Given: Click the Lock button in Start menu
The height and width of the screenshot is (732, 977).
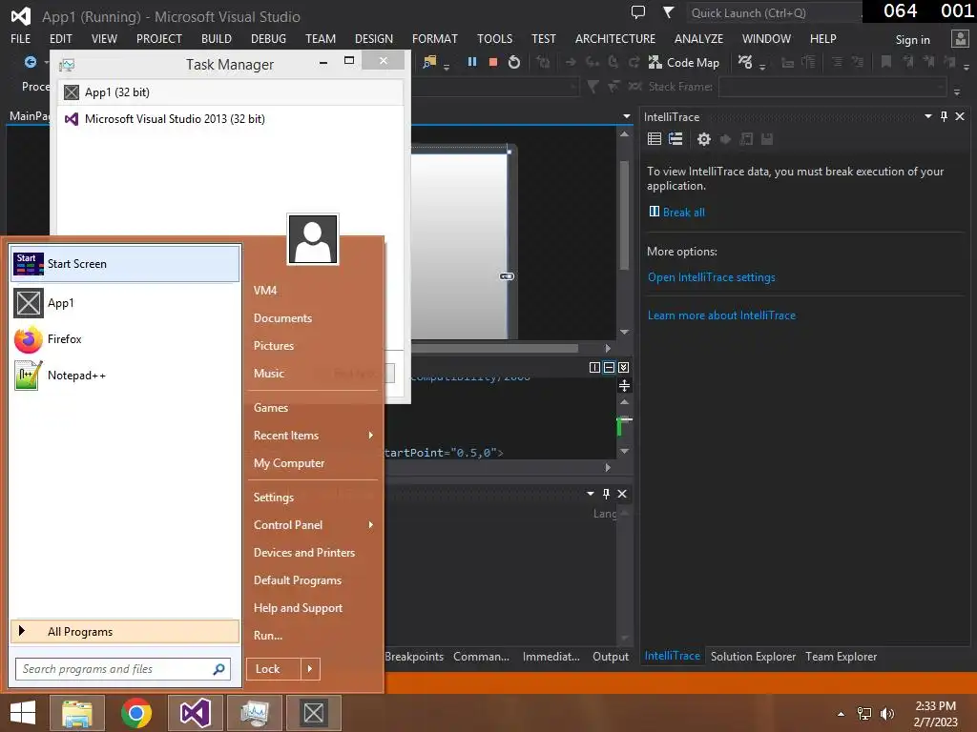Looking at the screenshot, I should click(x=274, y=669).
